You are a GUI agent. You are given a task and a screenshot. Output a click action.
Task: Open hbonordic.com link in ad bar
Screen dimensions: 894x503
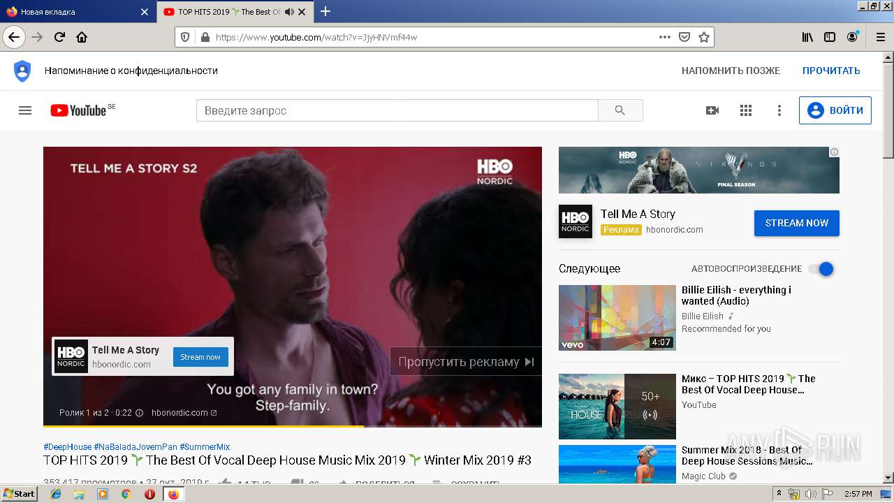(x=184, y=412)
